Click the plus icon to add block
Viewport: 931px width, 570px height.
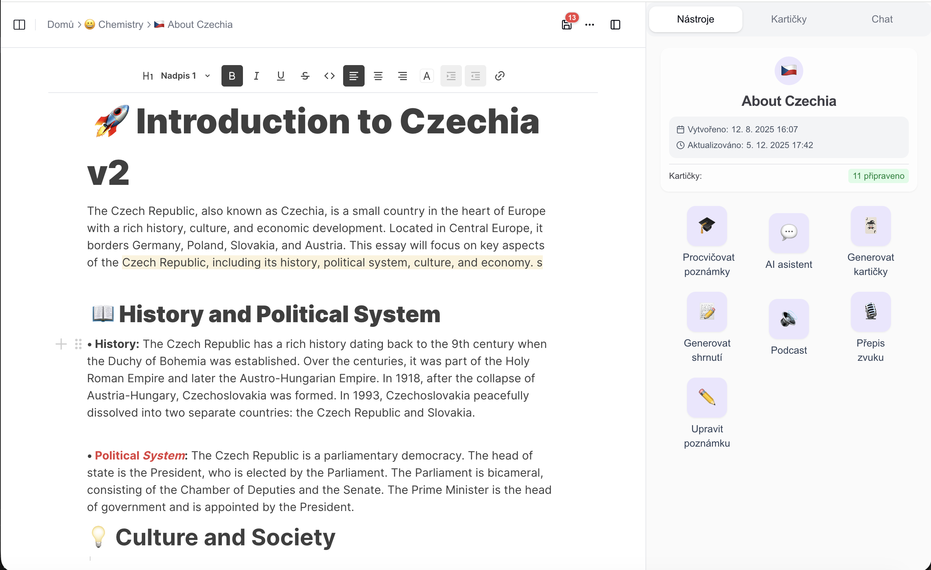point(61,344)
